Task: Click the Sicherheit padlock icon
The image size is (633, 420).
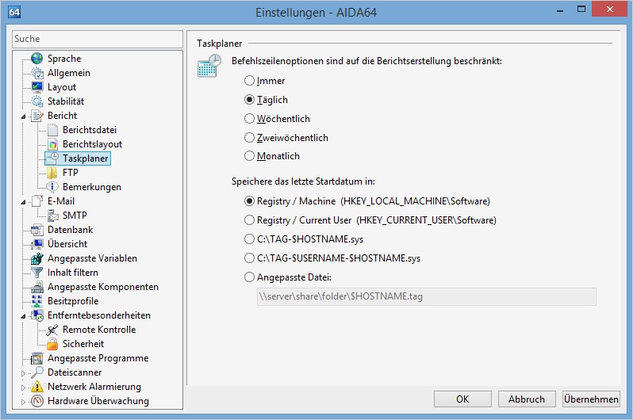Action: coord(52,344)
